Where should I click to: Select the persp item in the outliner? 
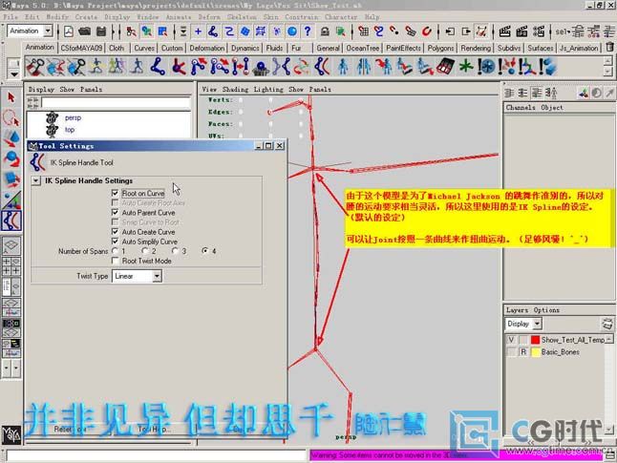point(73,117)
